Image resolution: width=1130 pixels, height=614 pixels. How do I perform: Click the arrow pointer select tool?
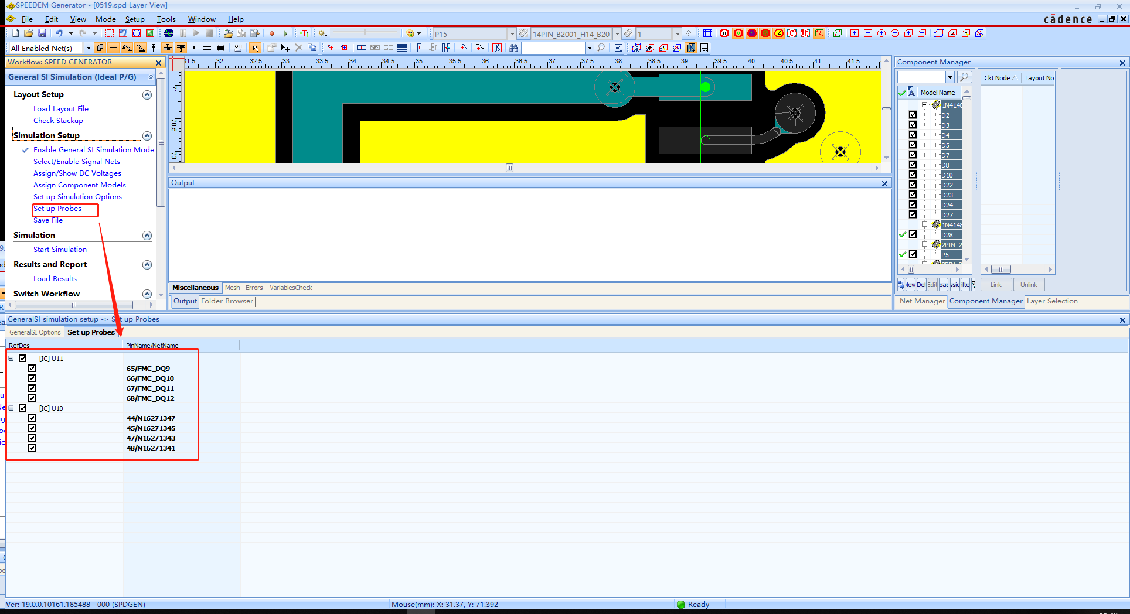[x=255, y=48]
